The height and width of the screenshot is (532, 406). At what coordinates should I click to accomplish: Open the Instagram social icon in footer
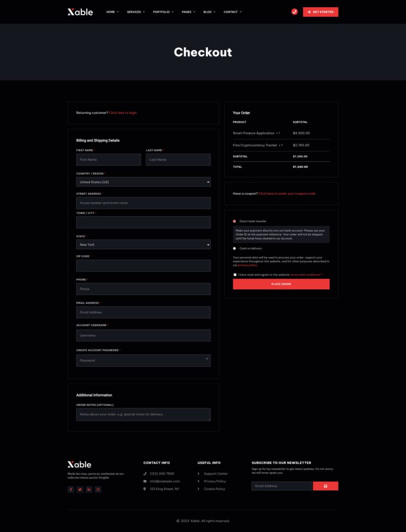[98, 489]
